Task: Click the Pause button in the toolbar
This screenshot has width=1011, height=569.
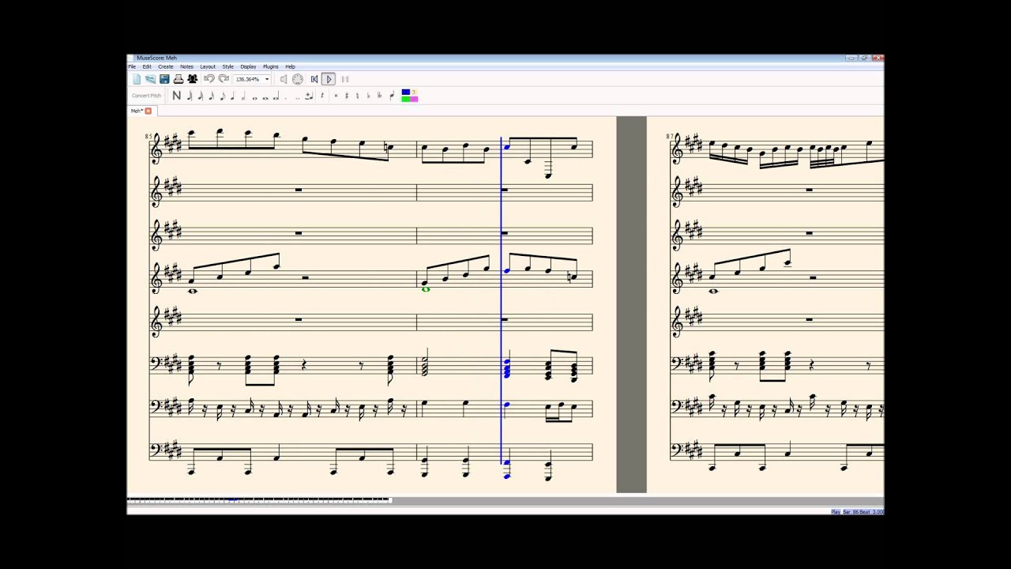Action: click(x=345, y=79)
